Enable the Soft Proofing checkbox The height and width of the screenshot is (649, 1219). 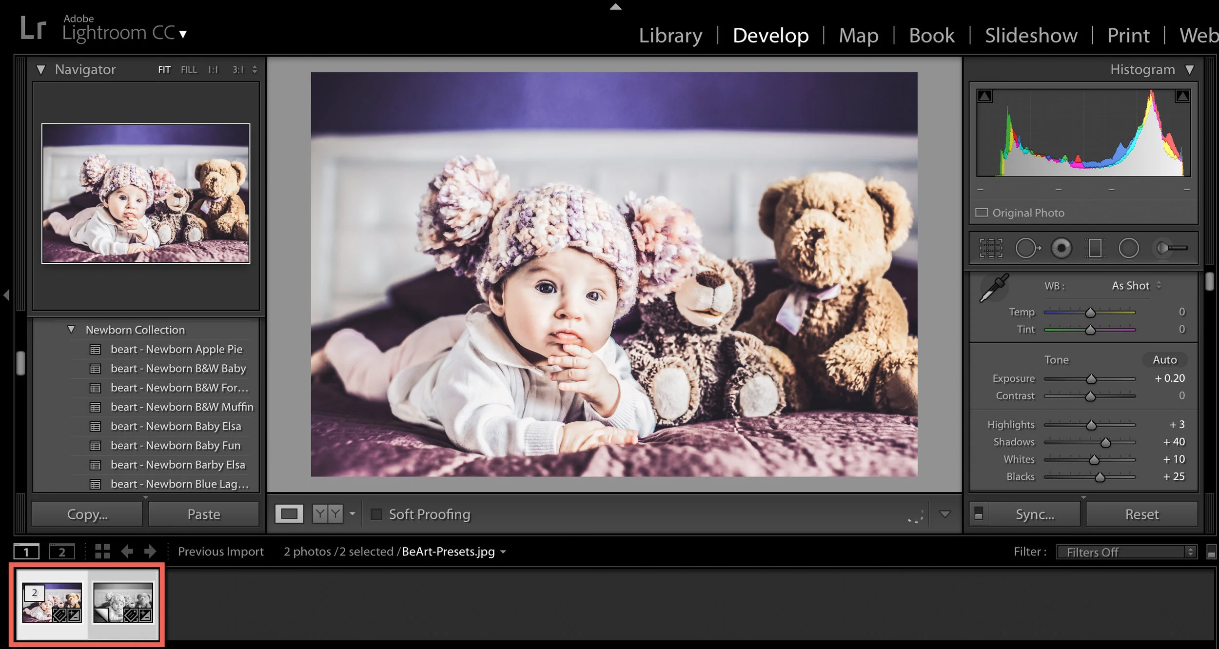click(x=376, y=514)
